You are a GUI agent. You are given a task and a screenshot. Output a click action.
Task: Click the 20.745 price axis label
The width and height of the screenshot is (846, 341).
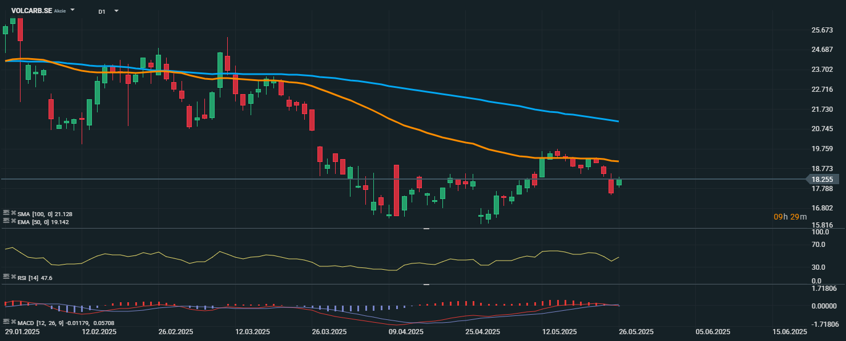[821, 129]
